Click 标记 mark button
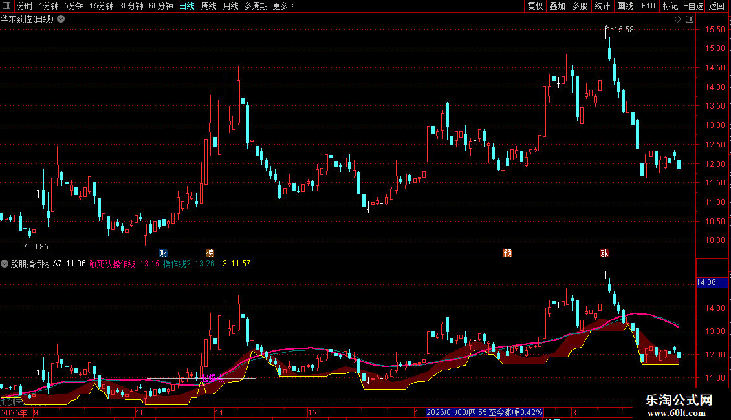731x420 pixels. click(670, 6)
